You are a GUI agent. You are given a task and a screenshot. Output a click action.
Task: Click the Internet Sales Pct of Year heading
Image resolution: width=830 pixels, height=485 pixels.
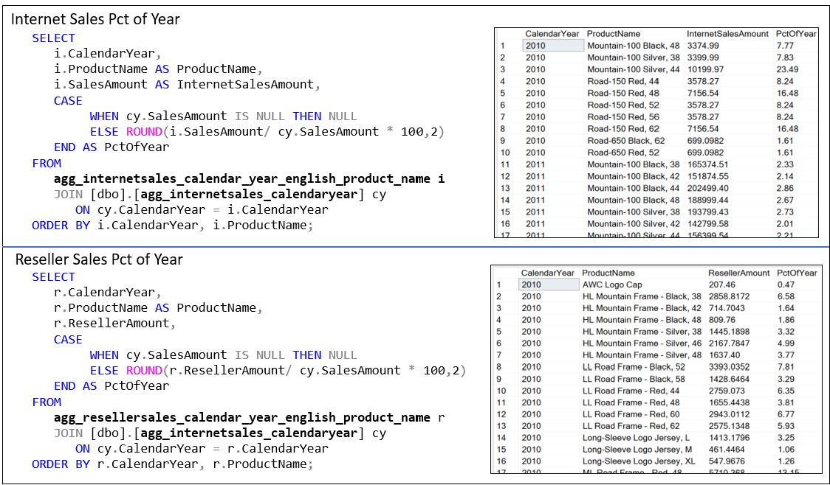tap(95, 19)
